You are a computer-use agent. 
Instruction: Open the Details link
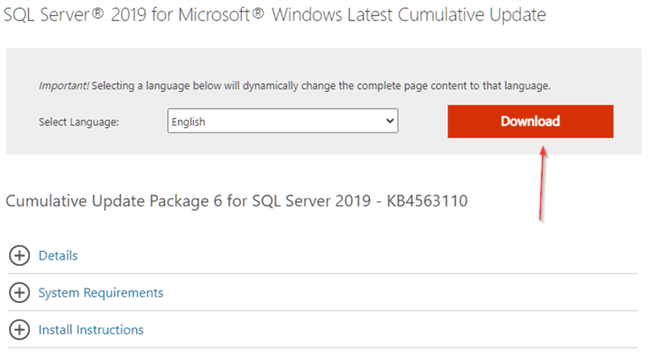58,256
